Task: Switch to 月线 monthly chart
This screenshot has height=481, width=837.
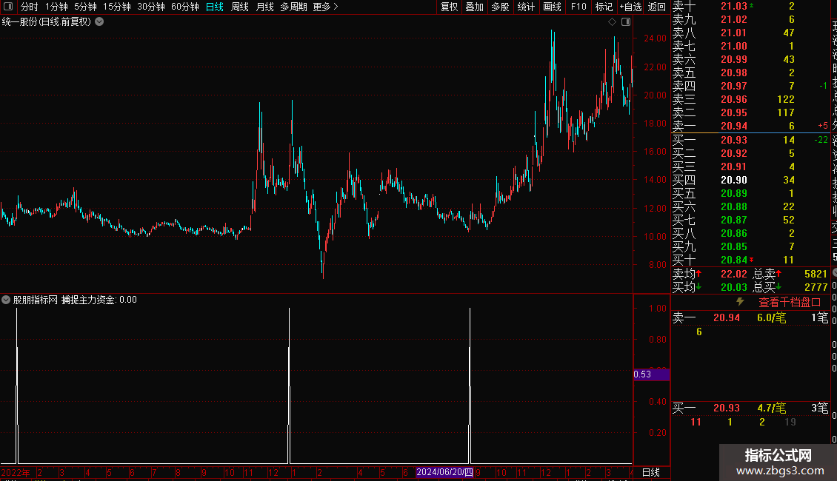Action: point(264,7)
